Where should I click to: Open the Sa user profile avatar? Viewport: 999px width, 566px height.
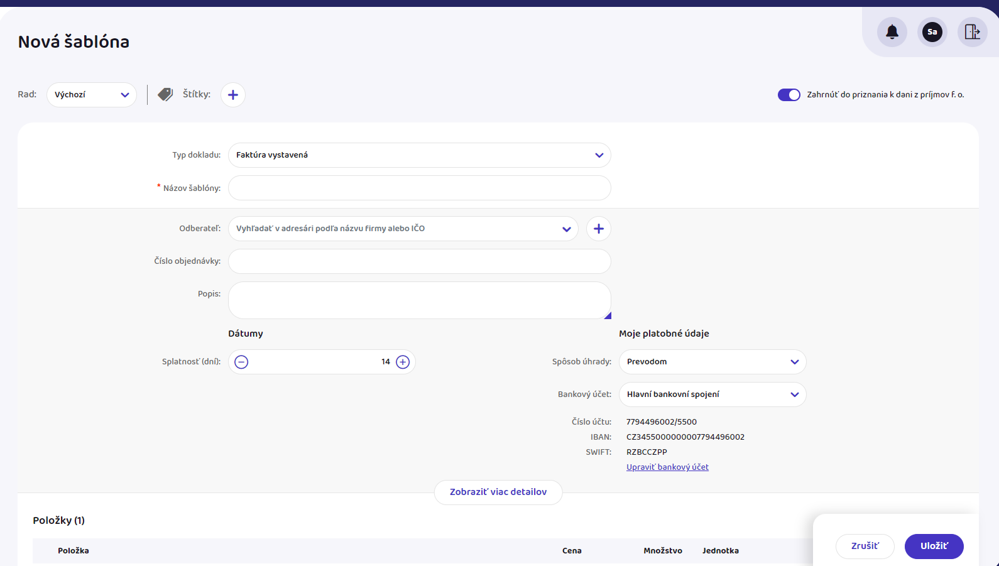(x=932, y=32)
